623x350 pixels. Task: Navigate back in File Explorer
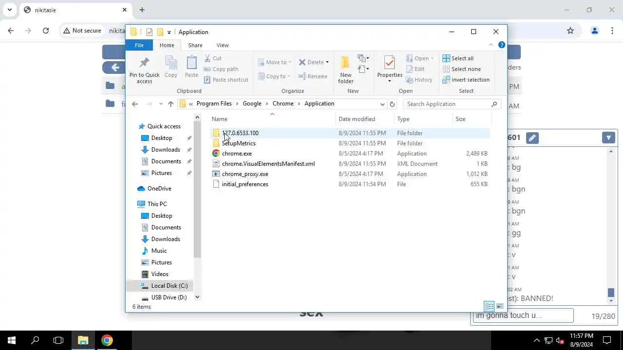pyautogui.click(x=135, y=104)
